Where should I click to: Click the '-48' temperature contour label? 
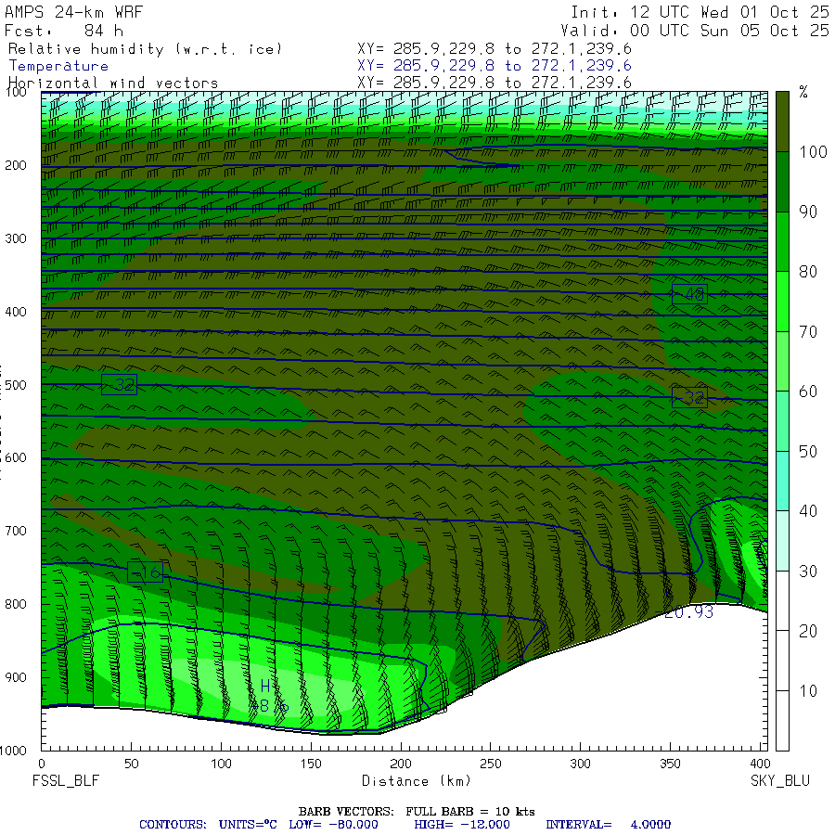[689, 294]
